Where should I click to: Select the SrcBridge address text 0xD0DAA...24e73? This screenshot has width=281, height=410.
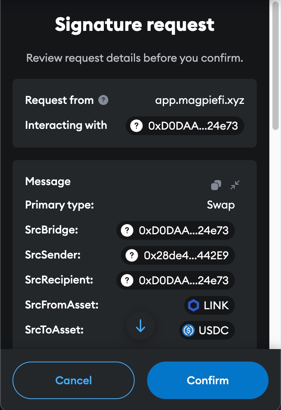tap(183, 231)
